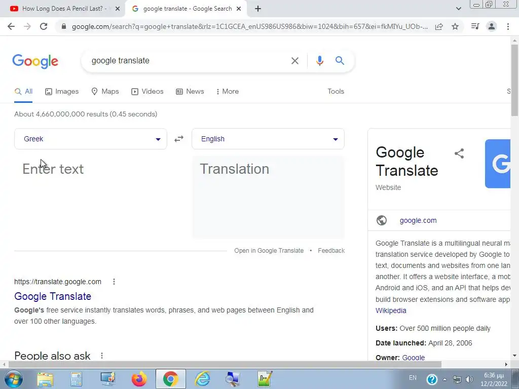Select the All results tab

pos(23,91)
